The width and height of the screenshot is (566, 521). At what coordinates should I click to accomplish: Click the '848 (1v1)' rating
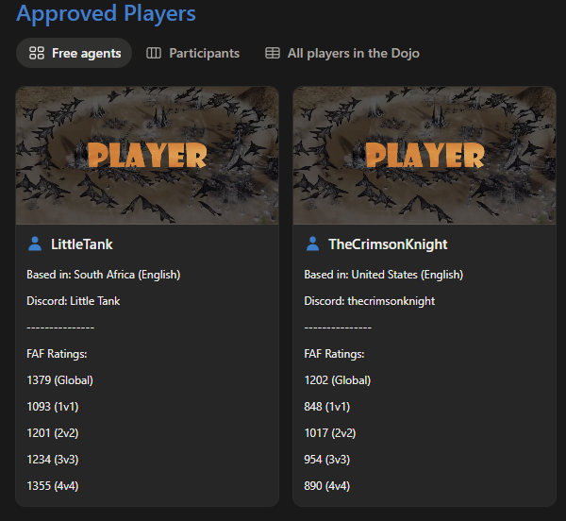pos(327,407)
